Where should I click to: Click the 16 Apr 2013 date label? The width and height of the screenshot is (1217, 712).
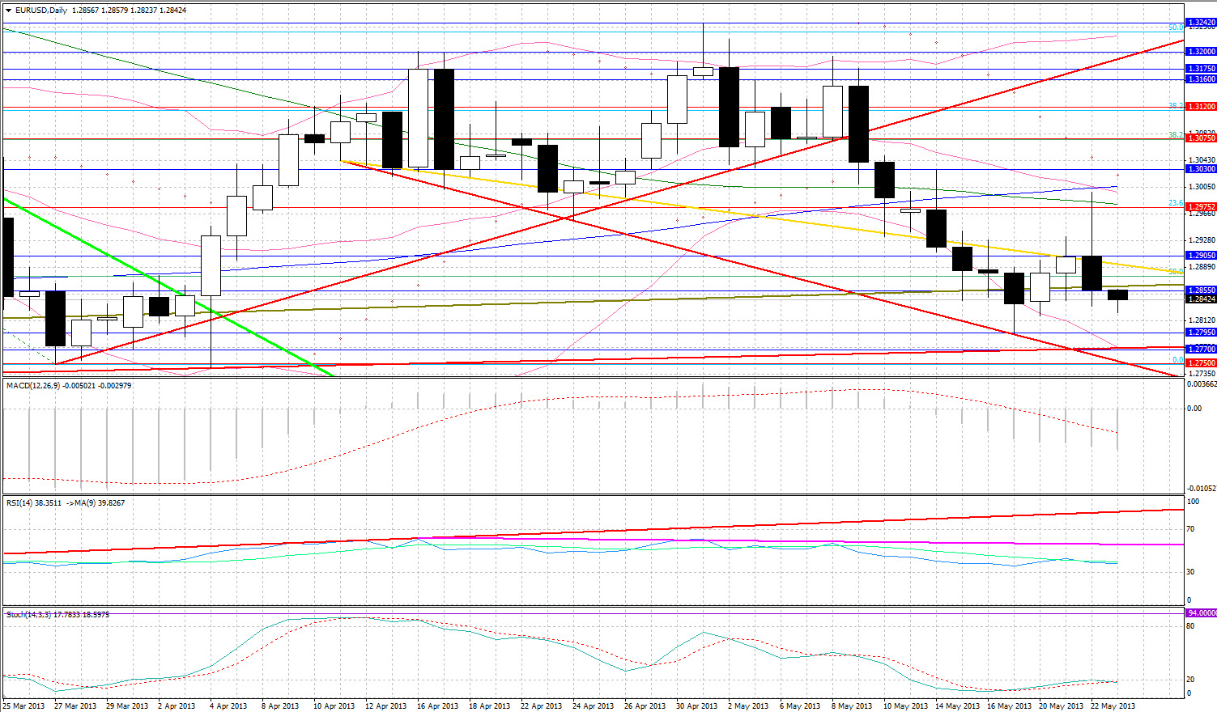point(438,706)
